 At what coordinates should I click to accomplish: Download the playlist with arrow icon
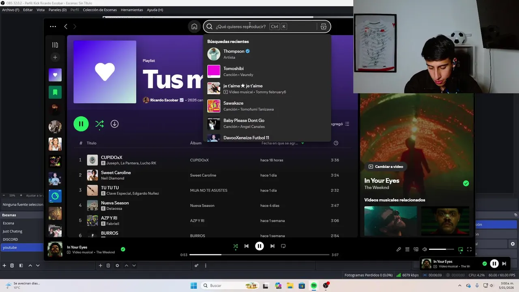coord(115,124)
